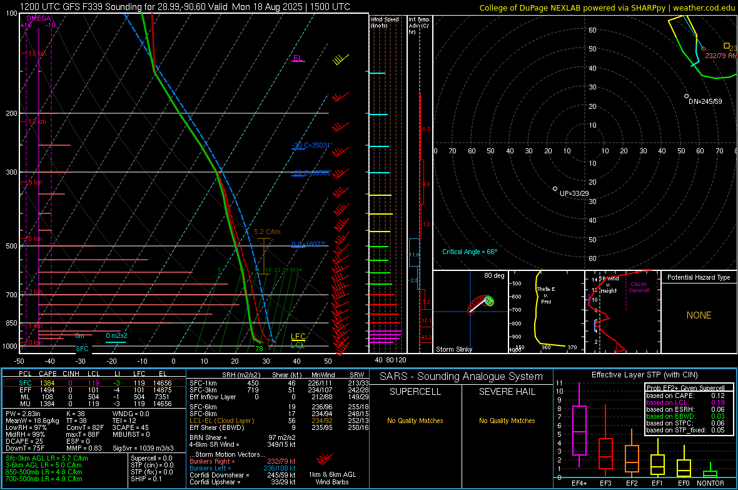Select the SFC parcel row
Viewport: 738px width, 490px height.
point(94,383)
